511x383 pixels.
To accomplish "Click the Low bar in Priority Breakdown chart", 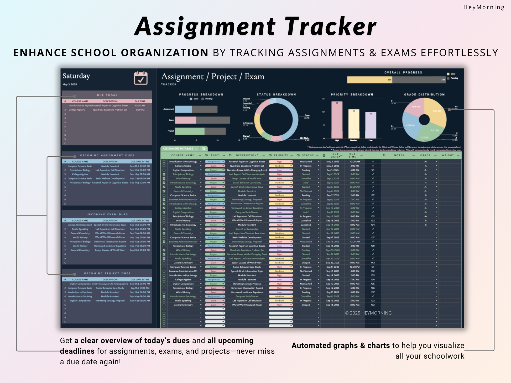I will [x=371, y=125].
